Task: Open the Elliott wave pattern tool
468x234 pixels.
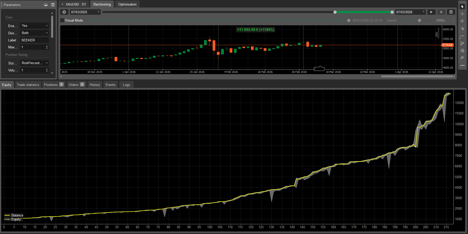Action: pyautogui.click(x=462, y=50)
